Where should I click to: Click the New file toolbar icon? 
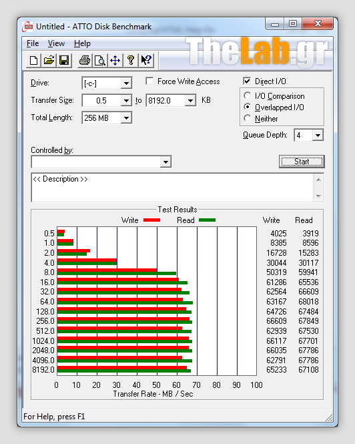pos(33,60)
